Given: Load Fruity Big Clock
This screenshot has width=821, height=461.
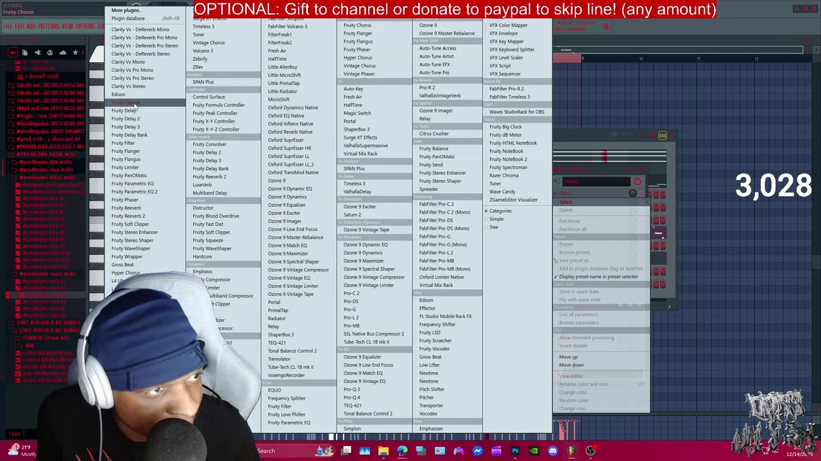Looking at the screenshot, I should click(x=505, y=127).
